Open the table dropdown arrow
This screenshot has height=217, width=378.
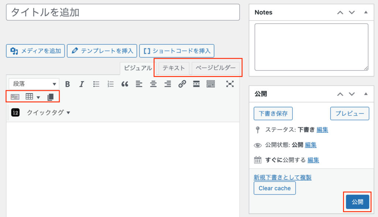38,97
